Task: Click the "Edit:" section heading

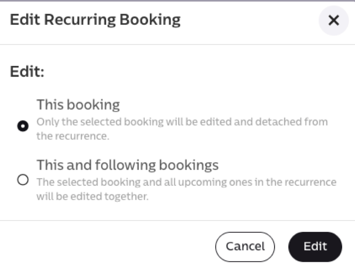Action: point(27,72)
